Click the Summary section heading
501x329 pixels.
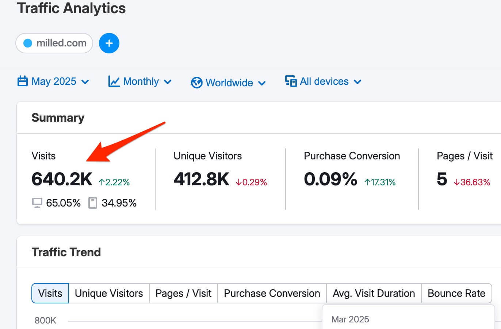[x=58, y=118]
